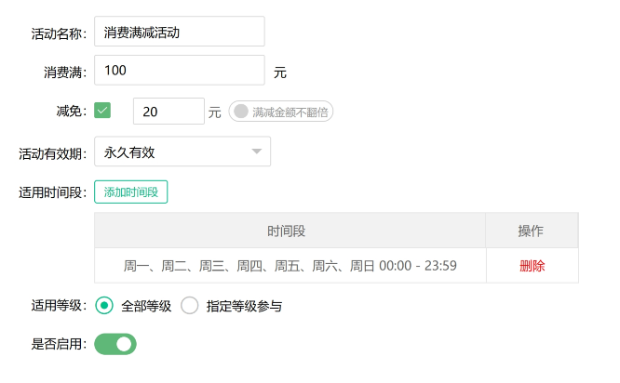The image size is (620, 383).
Task: Click the 适用时间段 label text
Action: click(52, 193)
